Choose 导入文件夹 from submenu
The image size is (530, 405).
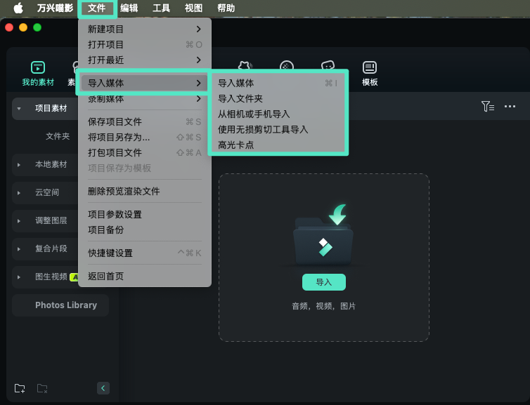278,98
